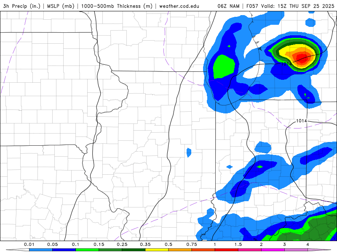Select the "0.15" legend value

[x=99, y=244]
